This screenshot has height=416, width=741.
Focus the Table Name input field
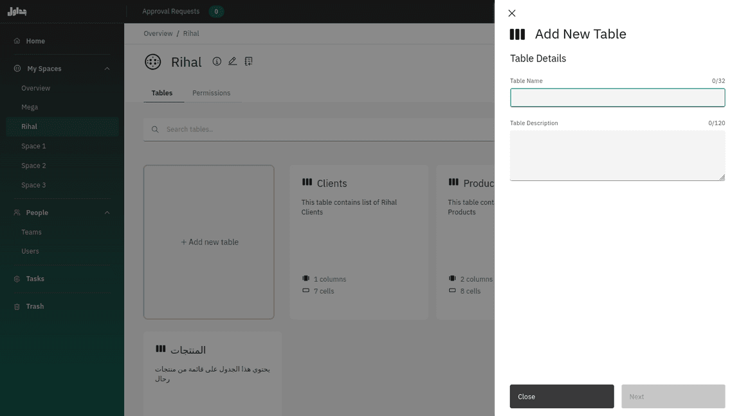(x=617, y=98)
